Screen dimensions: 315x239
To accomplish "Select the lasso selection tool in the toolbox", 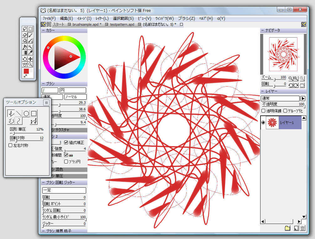I will coord(24,29).
